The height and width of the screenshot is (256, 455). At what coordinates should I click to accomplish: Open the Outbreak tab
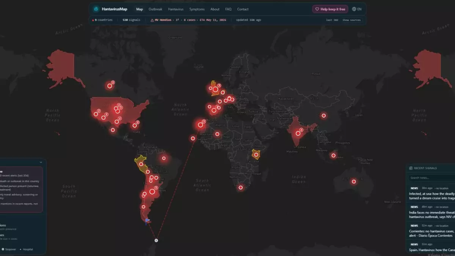tap(155, 9)
